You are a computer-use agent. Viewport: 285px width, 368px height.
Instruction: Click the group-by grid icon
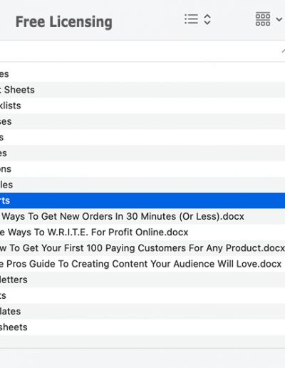coord(263,19)
